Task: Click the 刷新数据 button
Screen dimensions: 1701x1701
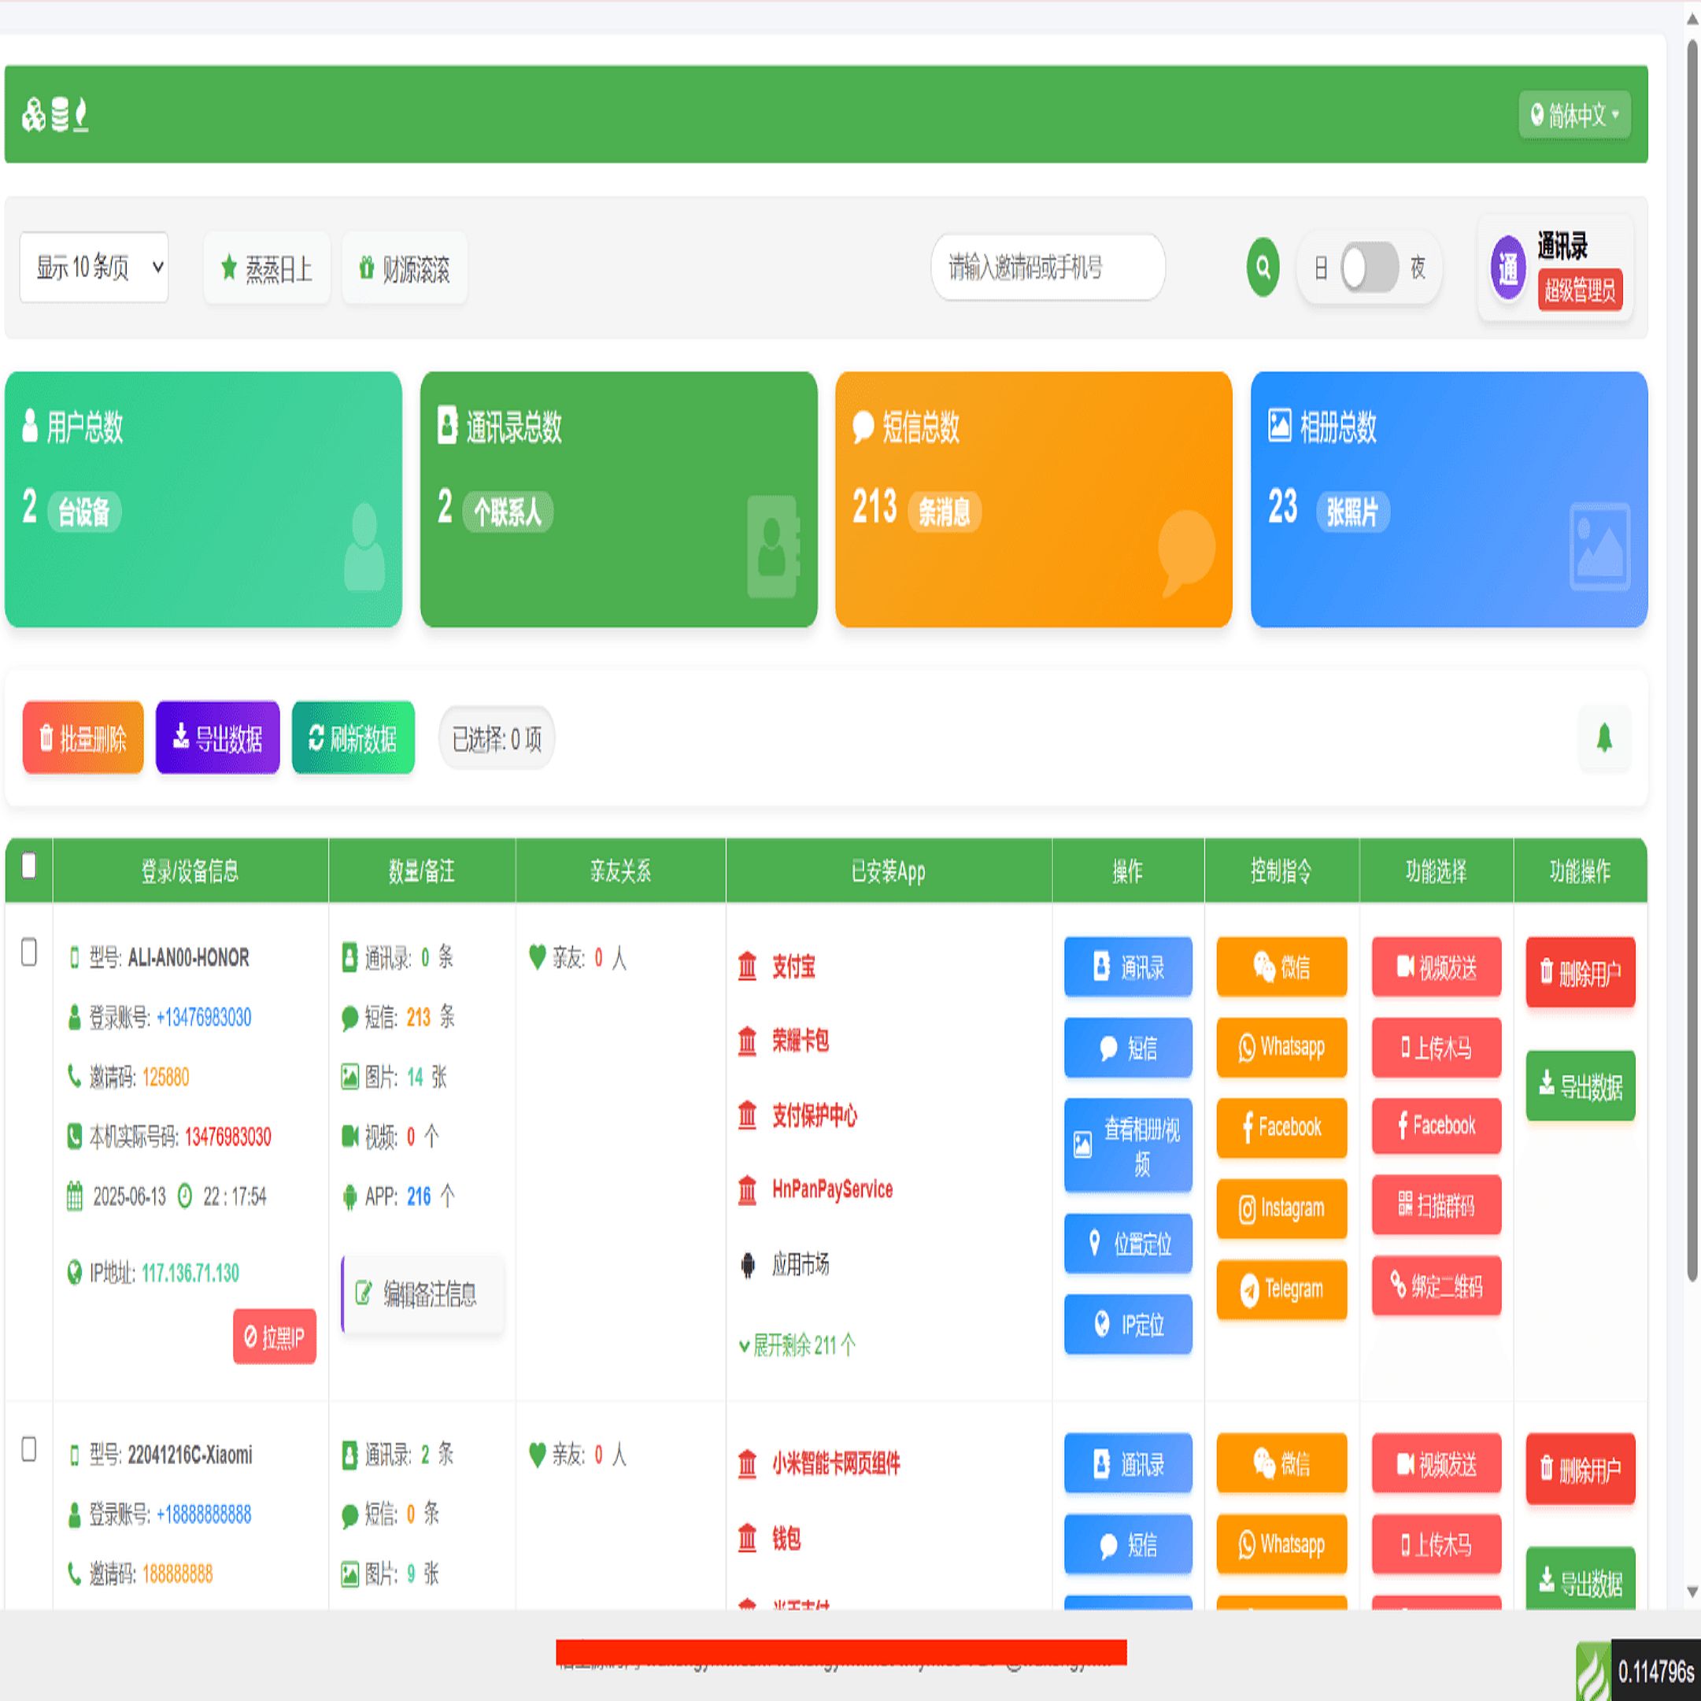Action: click(x=352, y=738)
